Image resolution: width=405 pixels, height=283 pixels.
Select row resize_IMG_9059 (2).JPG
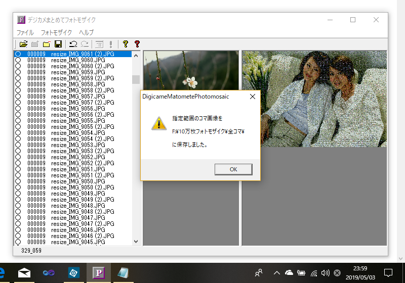(x=73, y=78)
